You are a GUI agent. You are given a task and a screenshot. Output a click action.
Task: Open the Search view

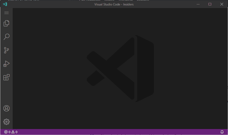[x=6, y=37]
